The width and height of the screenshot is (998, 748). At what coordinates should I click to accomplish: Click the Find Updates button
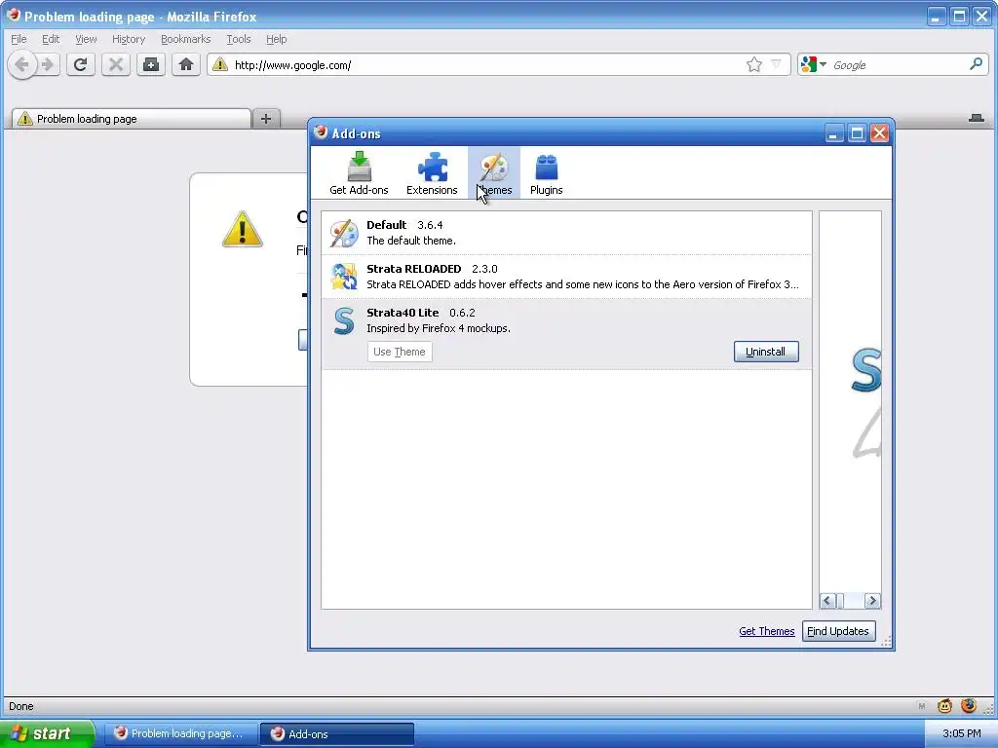pyautogui.click(x=838, y=631)
